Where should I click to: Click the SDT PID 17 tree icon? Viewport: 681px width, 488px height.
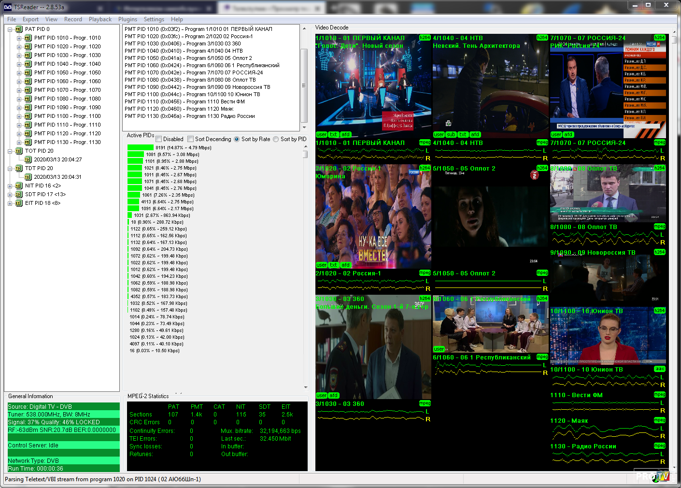pos(19,195)
